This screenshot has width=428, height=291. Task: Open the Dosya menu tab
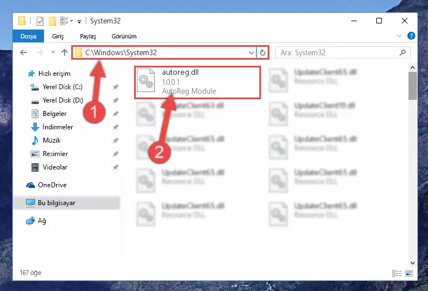point(28,36)
